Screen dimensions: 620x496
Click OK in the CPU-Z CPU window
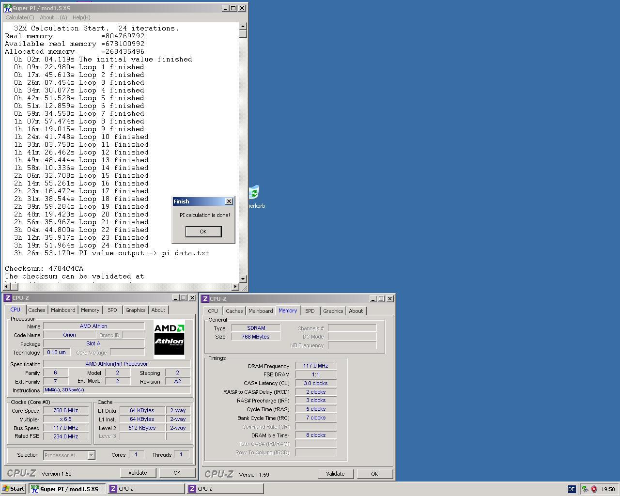click(177, 473)
